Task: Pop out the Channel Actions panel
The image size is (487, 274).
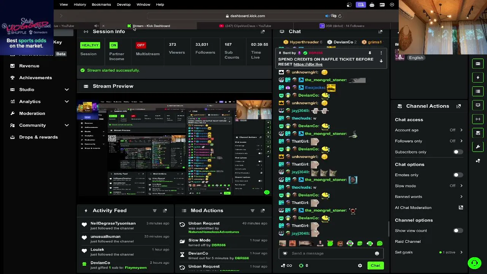Action: point(458,106)
